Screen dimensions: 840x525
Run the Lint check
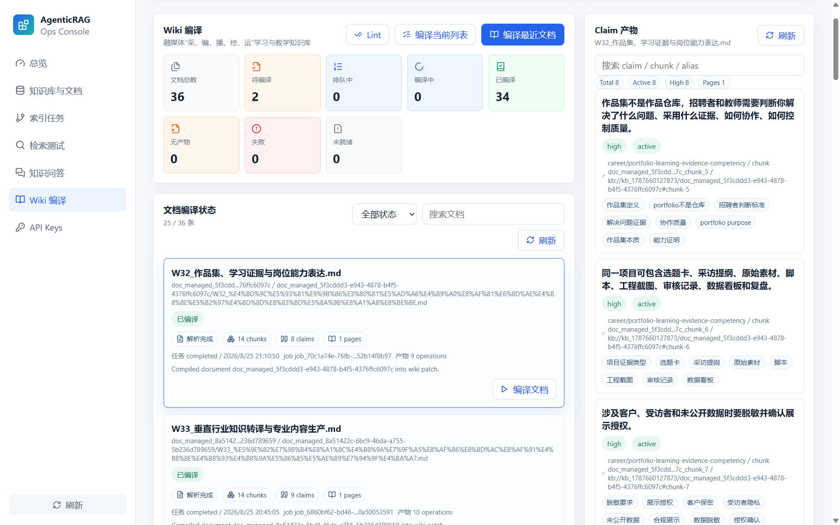pyautogui.click(x=367, y=35)
